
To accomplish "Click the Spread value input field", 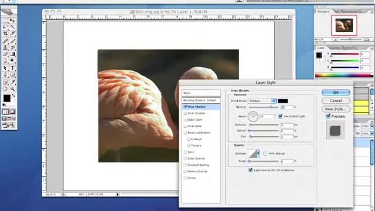I will [x=287, y=131].
